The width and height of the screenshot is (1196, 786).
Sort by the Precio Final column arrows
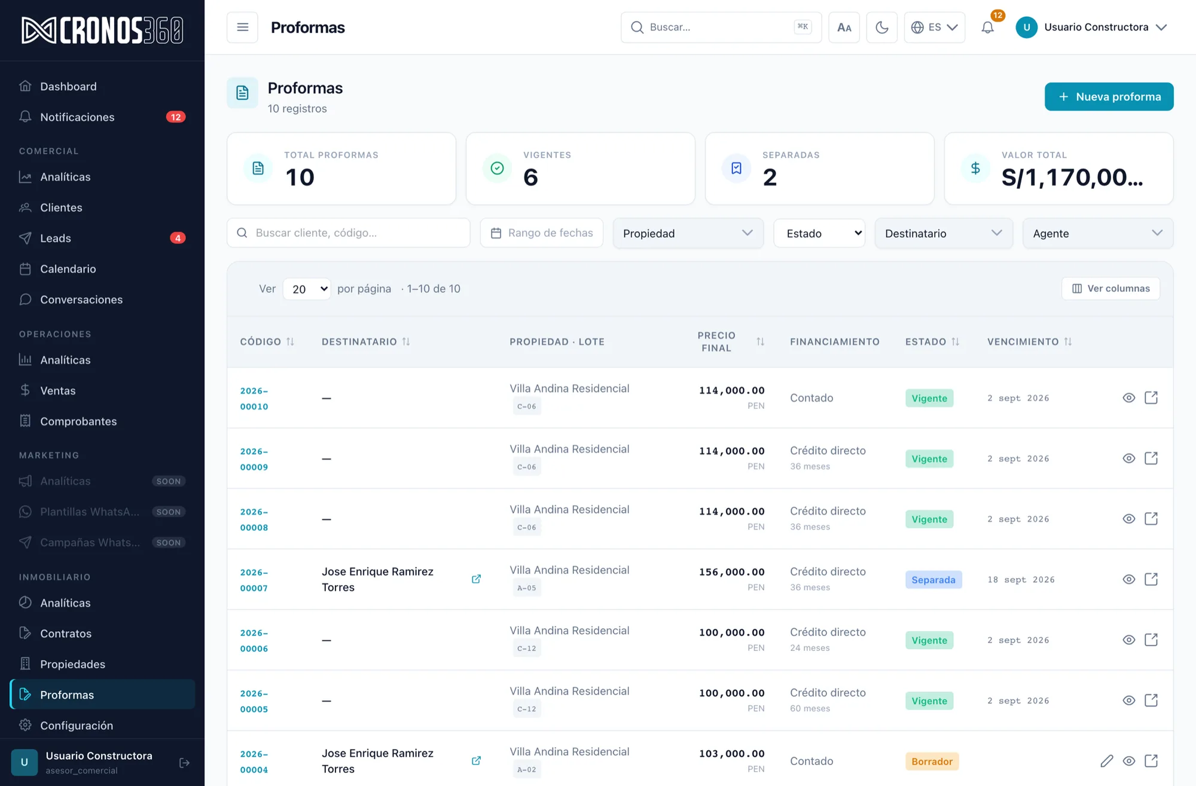pyautogui.click(x=760, y=342)
